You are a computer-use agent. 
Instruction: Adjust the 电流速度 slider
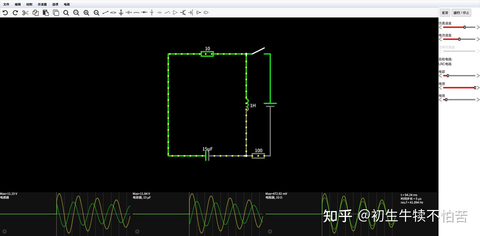click(x=459, y=39)
